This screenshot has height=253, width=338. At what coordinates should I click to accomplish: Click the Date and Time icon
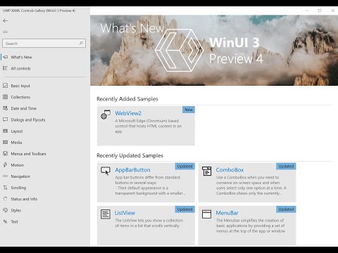[x=5, y=108]
